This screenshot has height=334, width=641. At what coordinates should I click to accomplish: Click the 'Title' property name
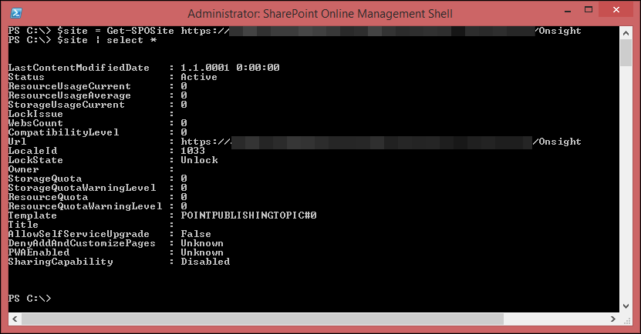[23, 225]
